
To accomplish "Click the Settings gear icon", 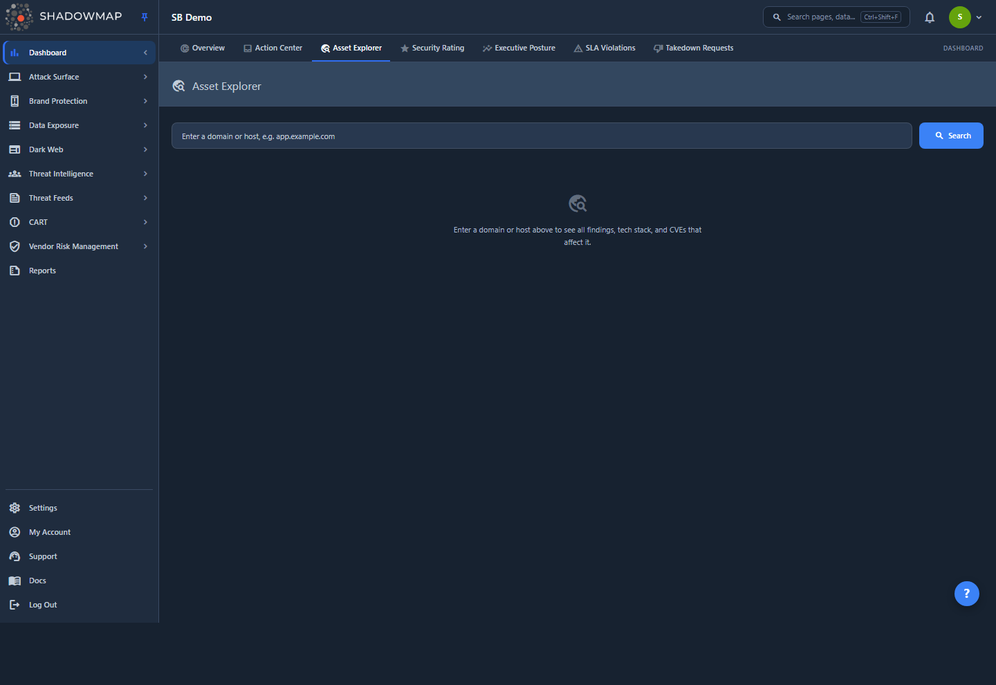I will (15, 508).
